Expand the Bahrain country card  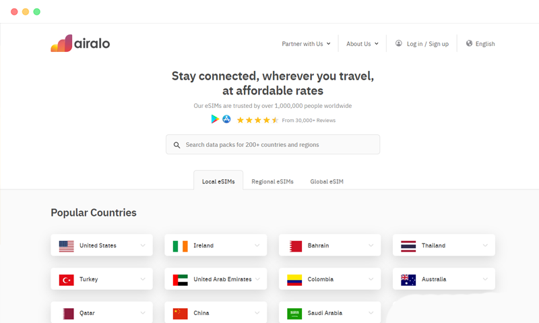click(x=371, y=245)
